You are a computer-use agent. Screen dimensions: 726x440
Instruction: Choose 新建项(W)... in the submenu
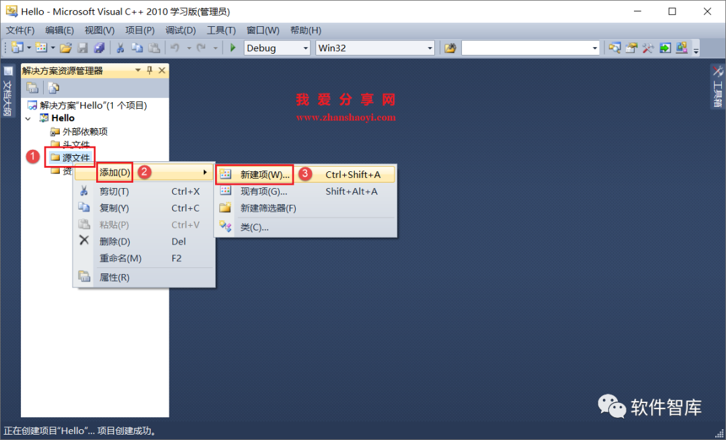pos(305,175)
